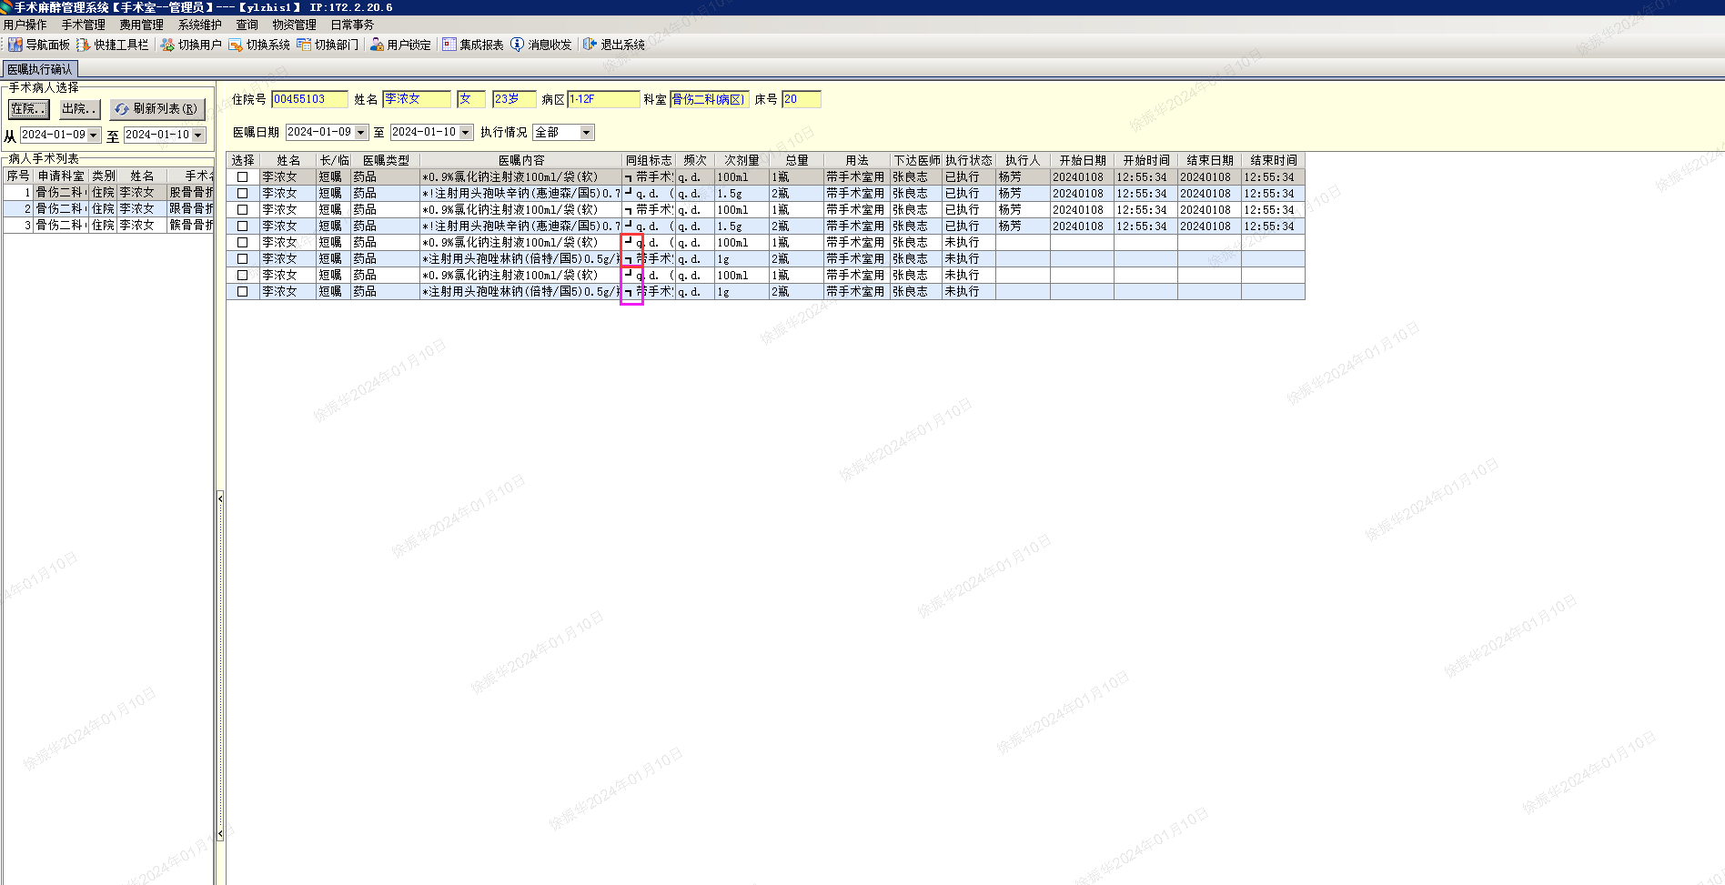Image resolution: width=1725 pixels, height=885 pixels.
Task: Expand the 医嘱日期 start date picker
Action: pos(361,133)
